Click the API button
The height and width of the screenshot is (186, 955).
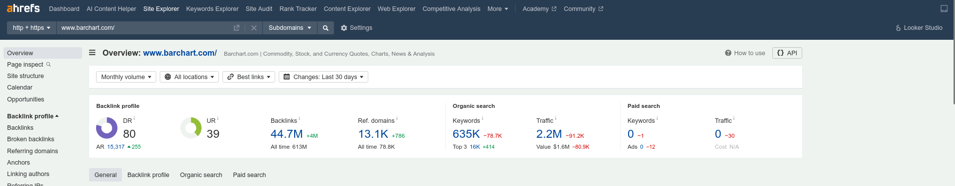click(x=787, y=53)
